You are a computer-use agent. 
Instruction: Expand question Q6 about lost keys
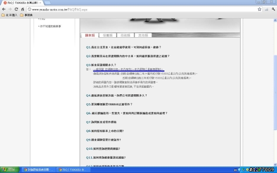point(127,113)
